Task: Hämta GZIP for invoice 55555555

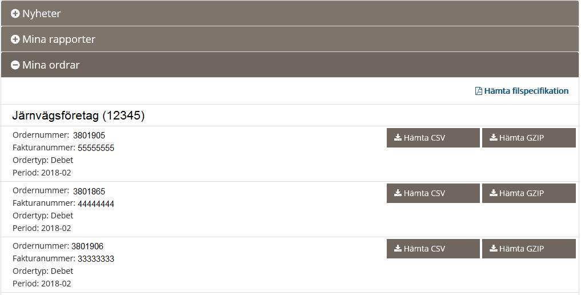Action: click(529, 138)
